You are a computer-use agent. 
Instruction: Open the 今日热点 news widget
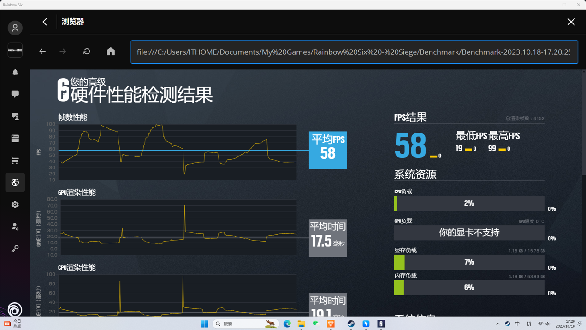[x=13, y=324]
